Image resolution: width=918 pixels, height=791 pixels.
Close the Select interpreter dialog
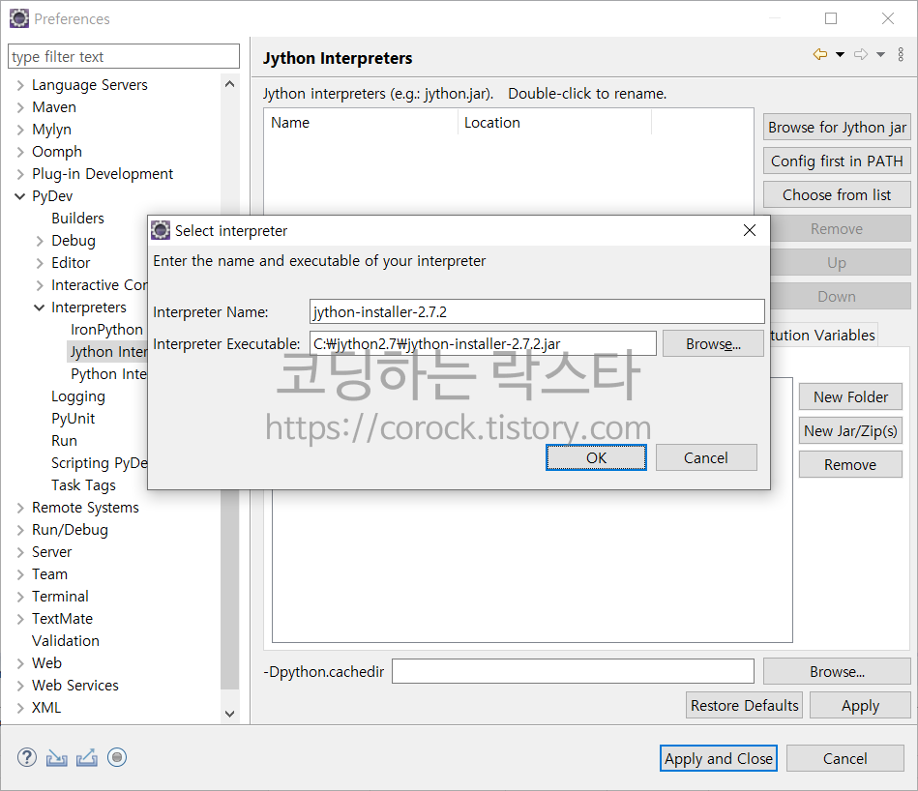tap(750, 230)
